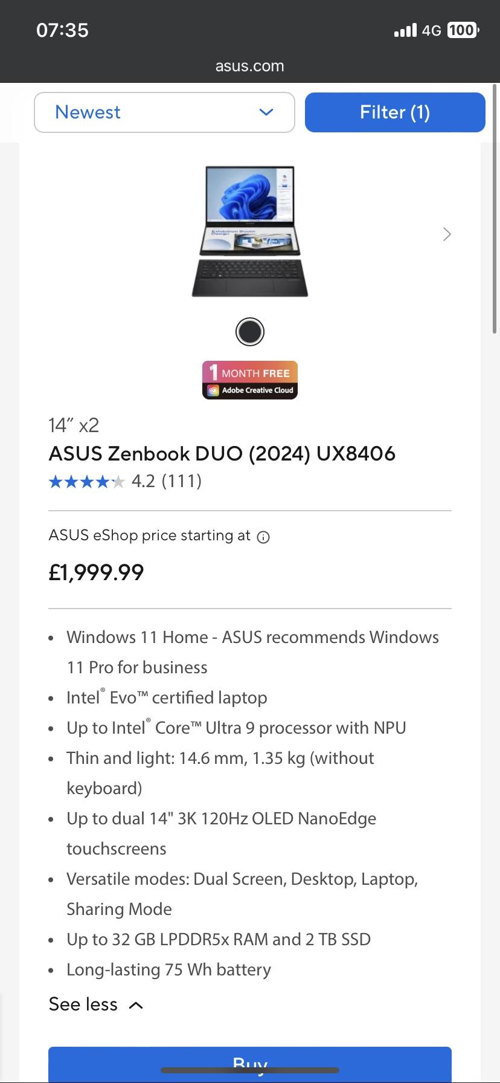This screenshot has height=1083, width=500.
Task: Tap the asus.com address bar
Action: coord(250,66)
